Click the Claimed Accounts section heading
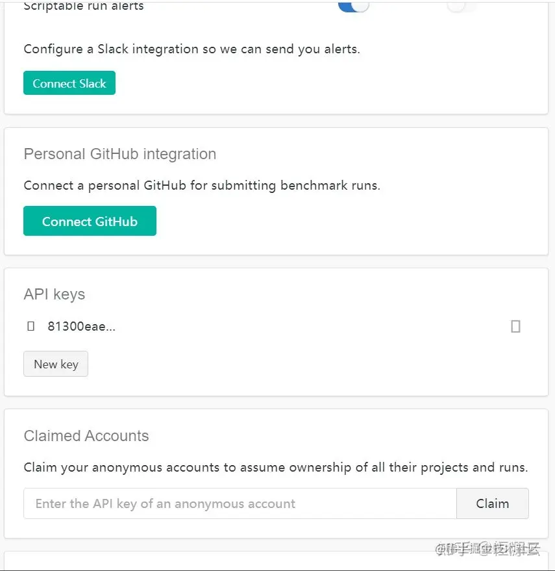 tap(86, 436)
